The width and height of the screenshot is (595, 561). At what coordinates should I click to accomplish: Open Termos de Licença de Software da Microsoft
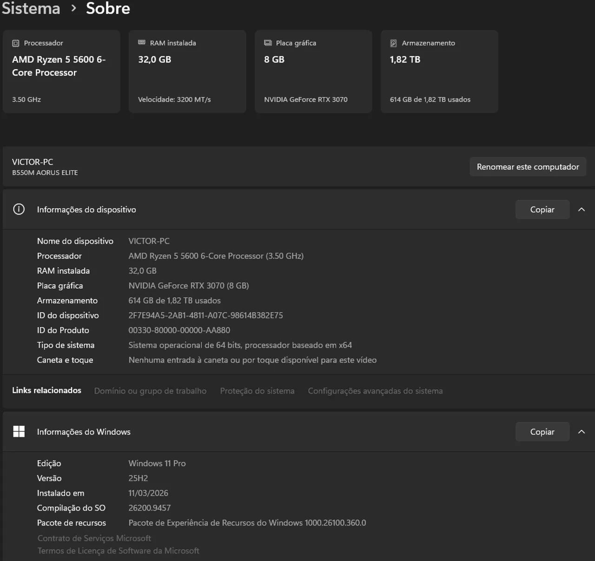coord(119,551)
